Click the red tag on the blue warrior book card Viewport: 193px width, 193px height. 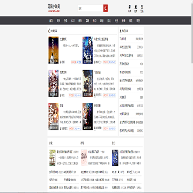[105, 62]
